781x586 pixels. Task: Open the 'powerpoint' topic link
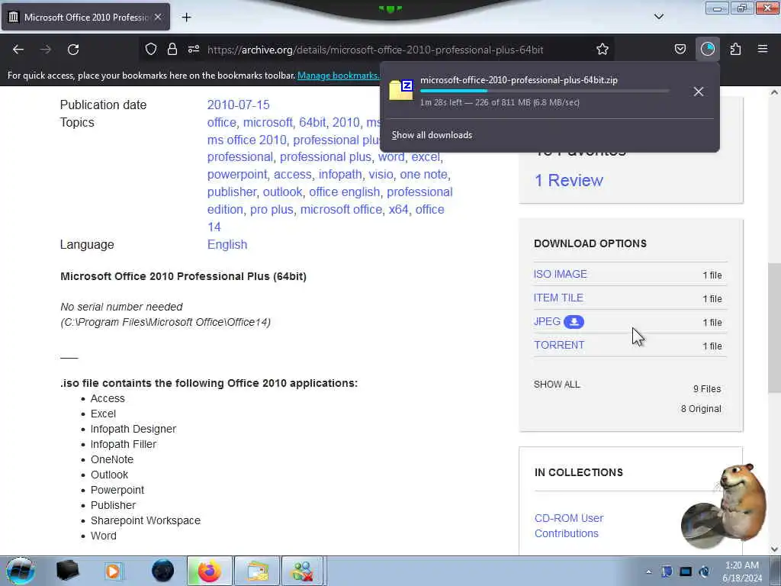coord(237,175)
